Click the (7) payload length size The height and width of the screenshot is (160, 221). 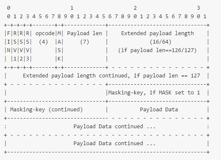tap(85, 42)
